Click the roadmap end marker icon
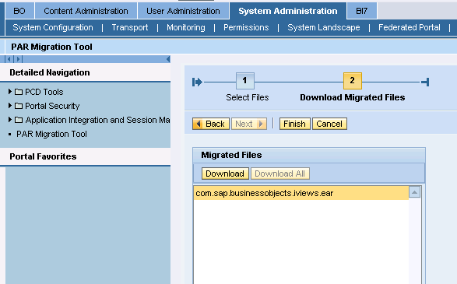The width and height of the screenshot is (457, 284). (425, 82)
